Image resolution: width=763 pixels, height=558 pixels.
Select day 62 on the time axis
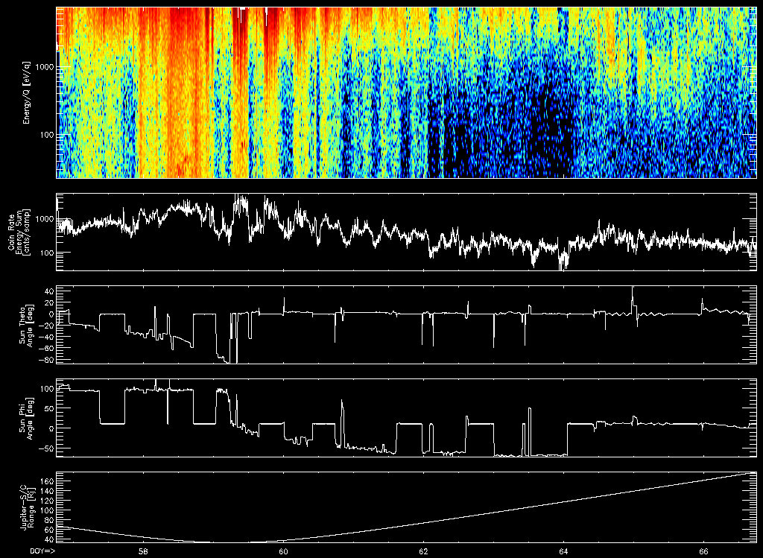click(x=423, y=551)
